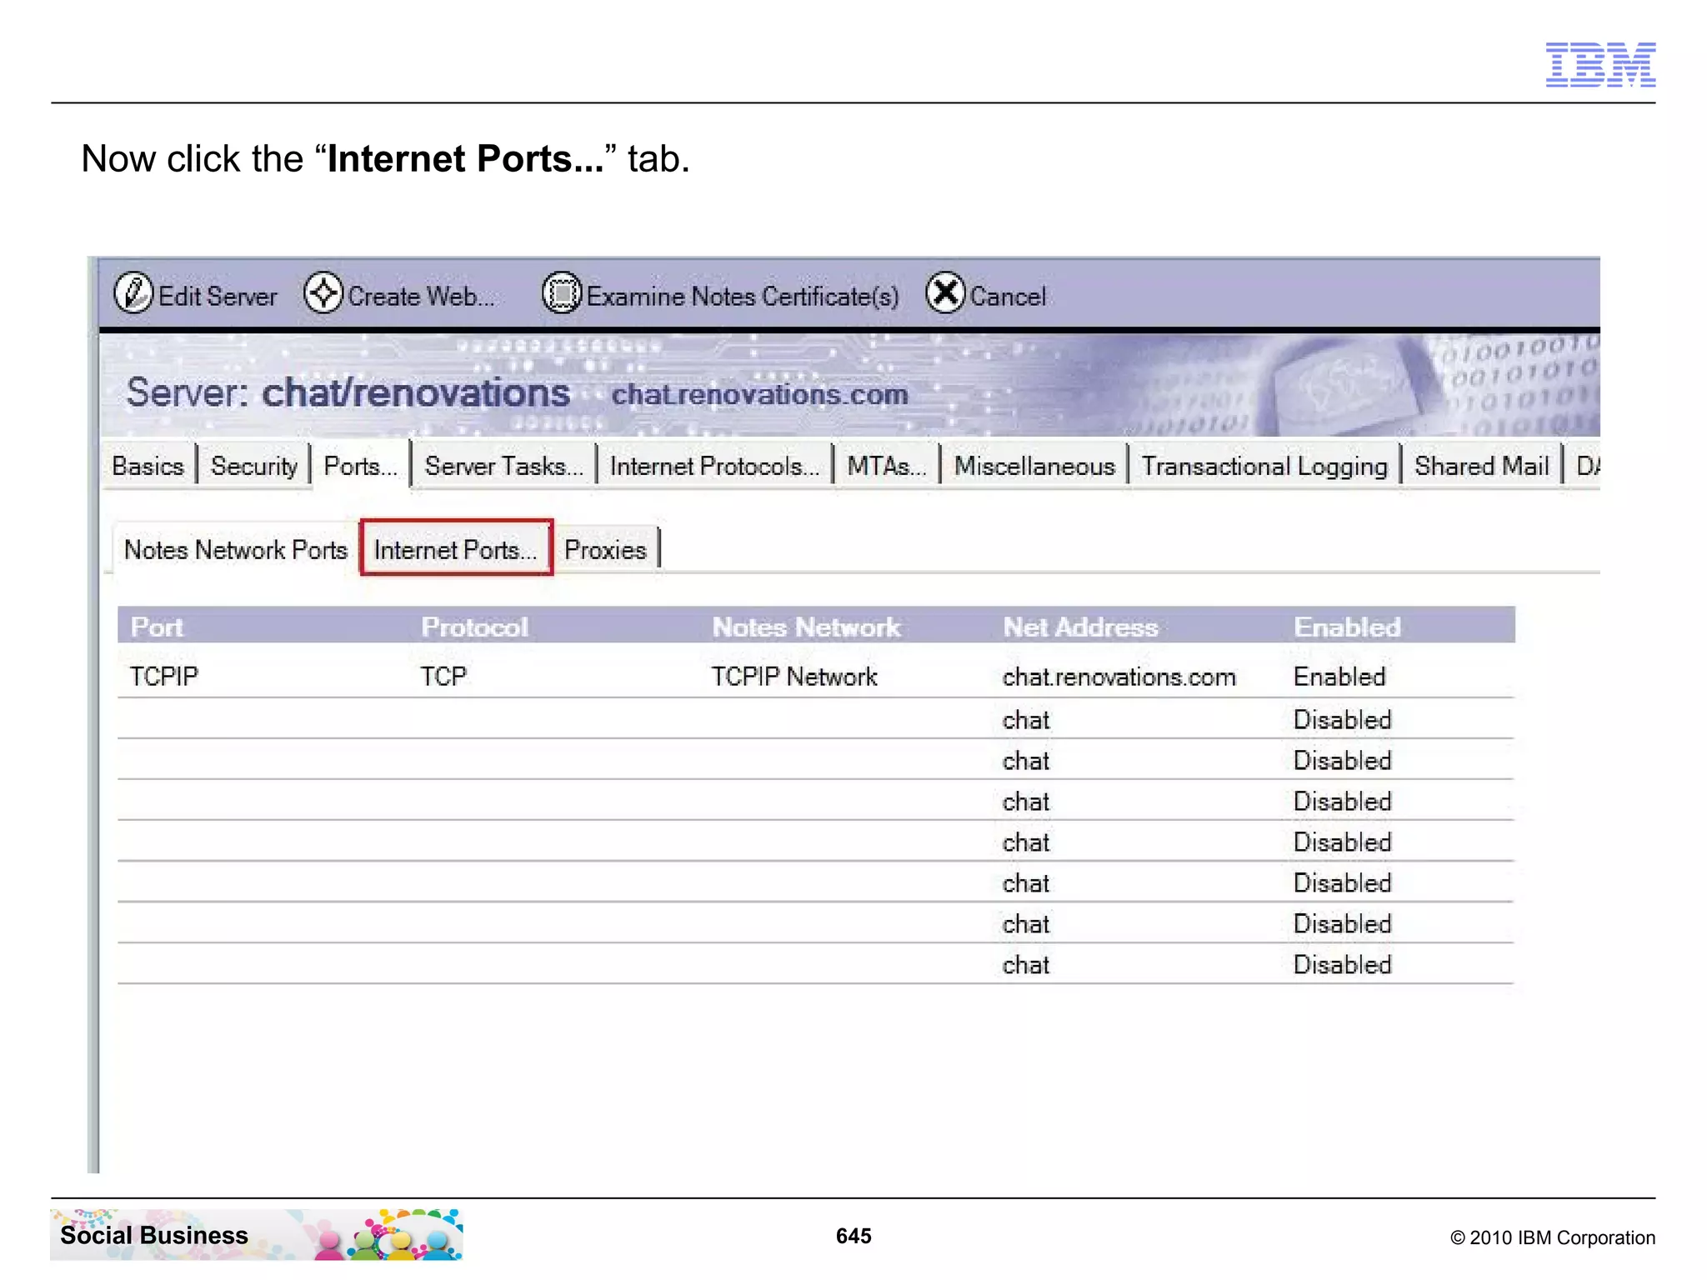
Task: Switch to the Shared Mail tab
Action: tap(1481, 466)
